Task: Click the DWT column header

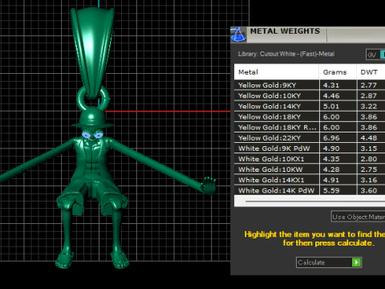Action: click(x=371, y=72)
